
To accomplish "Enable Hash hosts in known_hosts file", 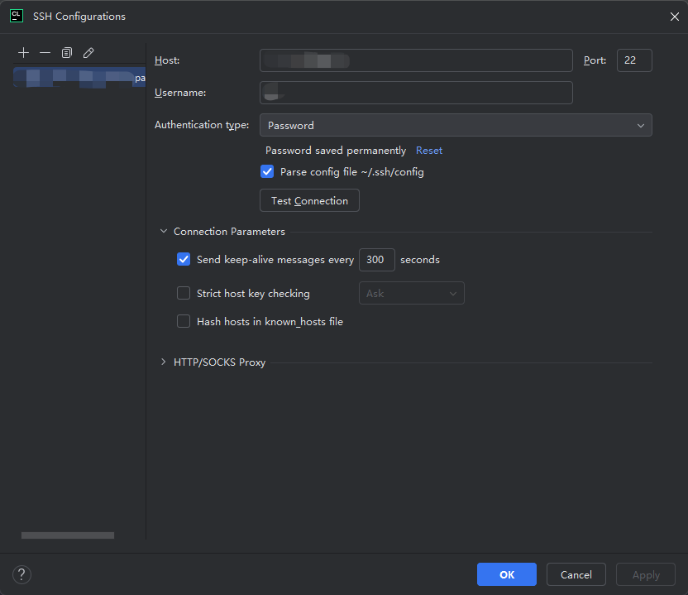I will coord(184,321).
